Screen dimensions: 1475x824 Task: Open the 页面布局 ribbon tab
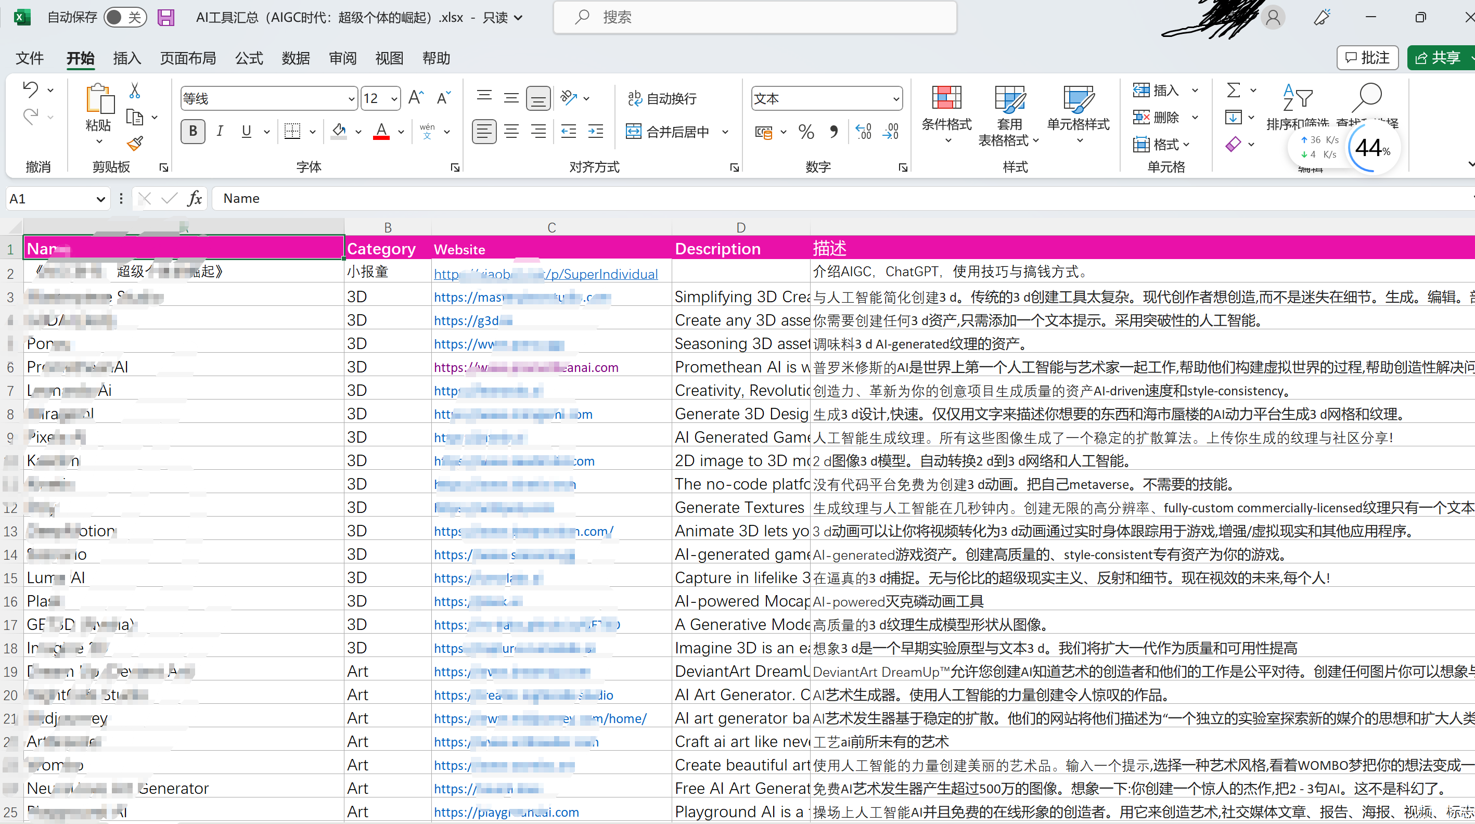point(188,58)
